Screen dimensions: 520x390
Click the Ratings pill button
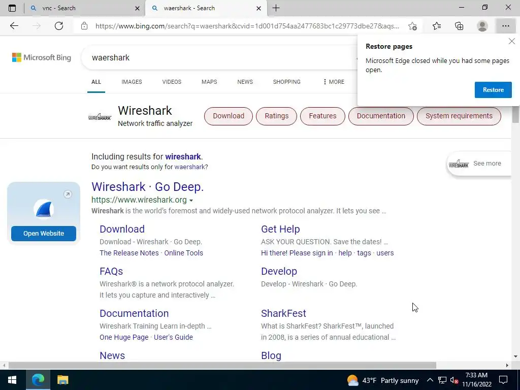pyautogui.click(x=277, y=116)
